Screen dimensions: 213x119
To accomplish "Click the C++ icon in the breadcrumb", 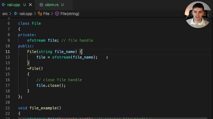I will tap(16, 14).
